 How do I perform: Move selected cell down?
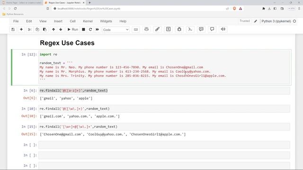(61, 29)
